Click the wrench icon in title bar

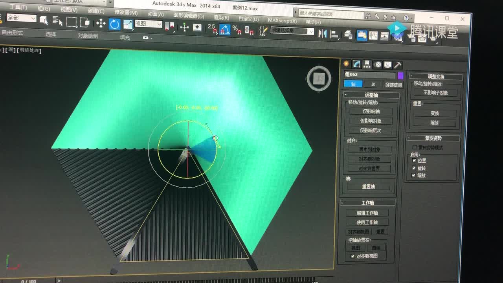click(377, 17)
